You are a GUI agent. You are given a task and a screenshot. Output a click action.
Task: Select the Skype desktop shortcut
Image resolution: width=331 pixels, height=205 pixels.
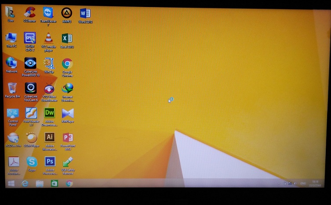click(x=32, y=164)
